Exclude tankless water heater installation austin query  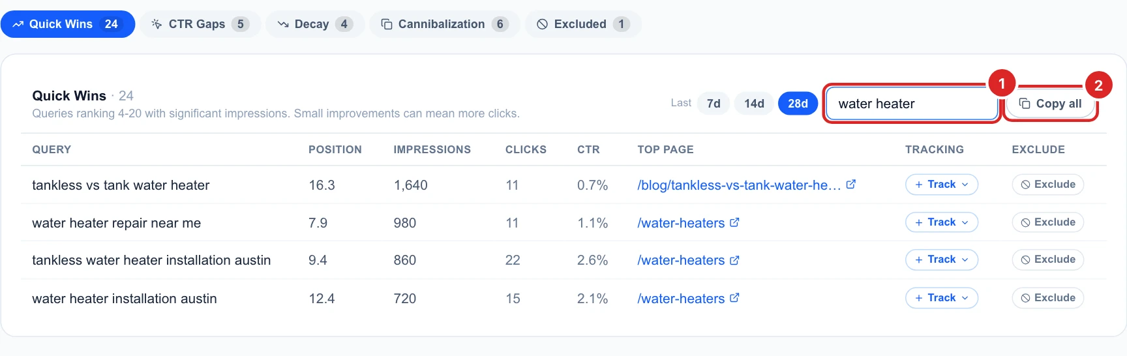pos(1047,260)
